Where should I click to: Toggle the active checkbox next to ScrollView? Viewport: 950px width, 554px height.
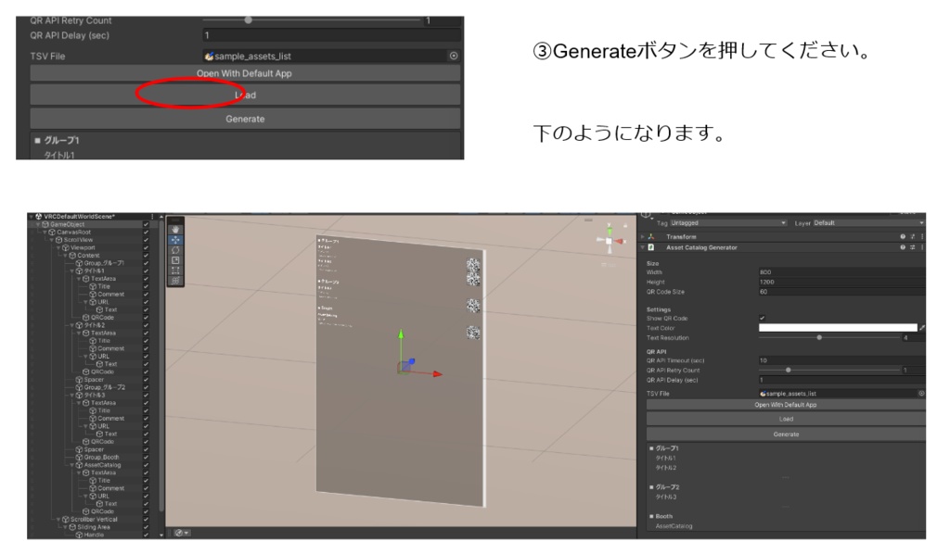[x=146, y=239]
